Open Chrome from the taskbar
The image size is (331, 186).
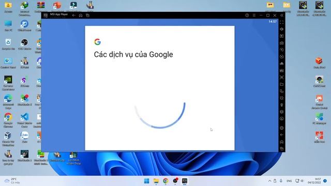tap(165, 181)
